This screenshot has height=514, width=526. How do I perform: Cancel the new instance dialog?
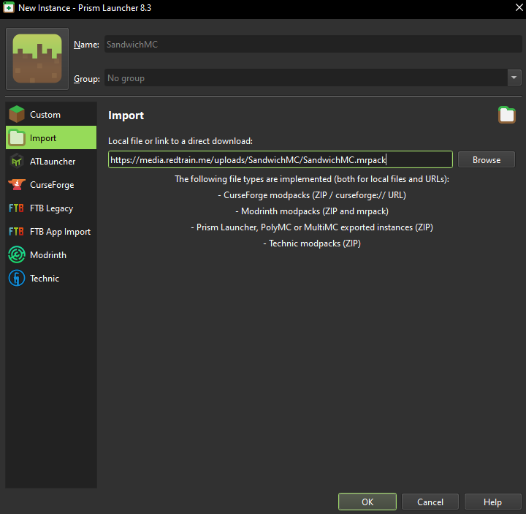(430, 502)
